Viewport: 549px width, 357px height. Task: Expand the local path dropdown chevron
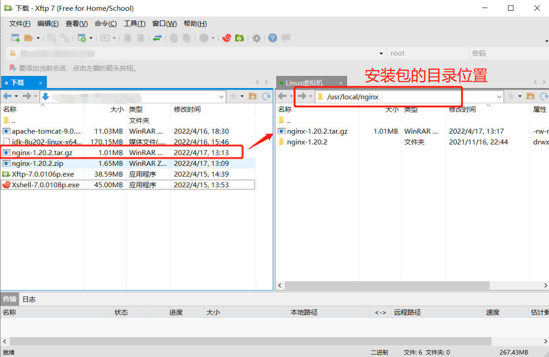click(x=222, y=96)
